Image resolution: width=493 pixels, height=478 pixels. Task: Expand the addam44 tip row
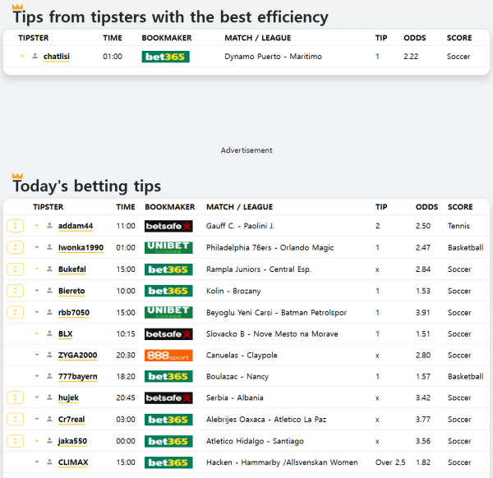click(15, 226)
